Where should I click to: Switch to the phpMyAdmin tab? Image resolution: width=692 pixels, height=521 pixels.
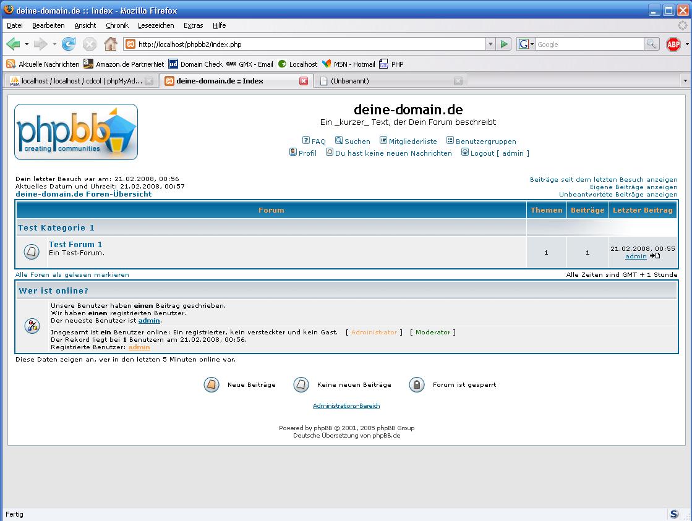(80, 81)
